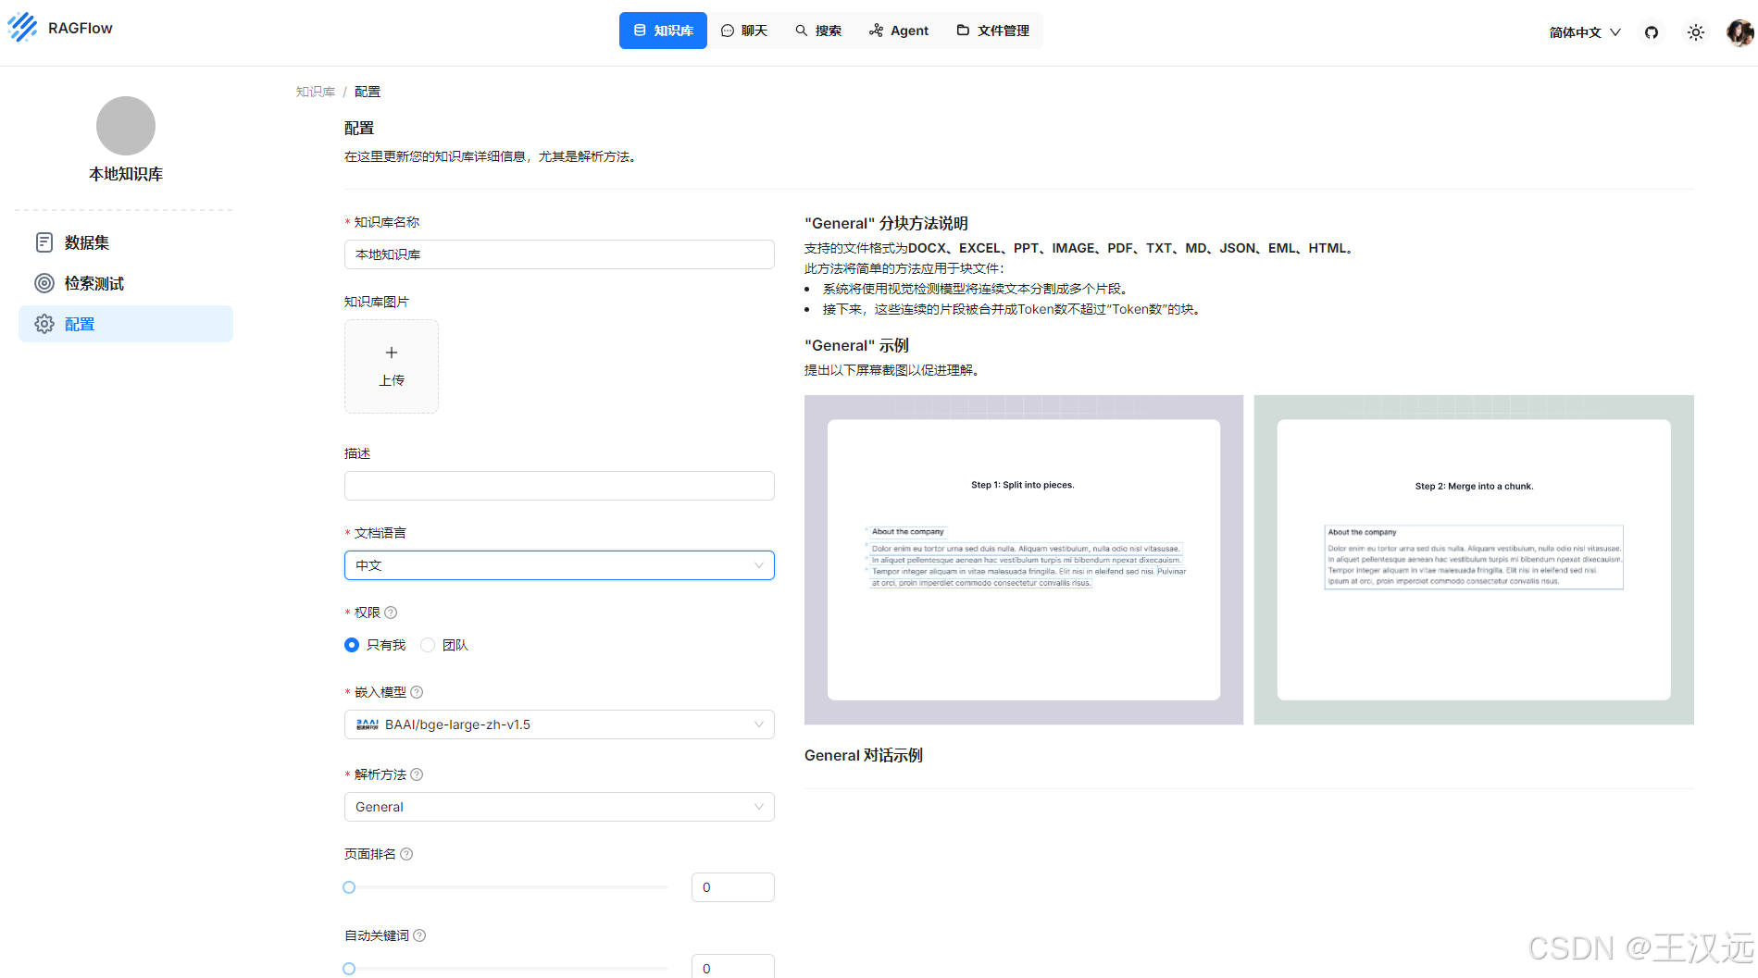Open the 解析方法 dropdown showing General
Screen dimensions: 1758x978
pos(559,807)
